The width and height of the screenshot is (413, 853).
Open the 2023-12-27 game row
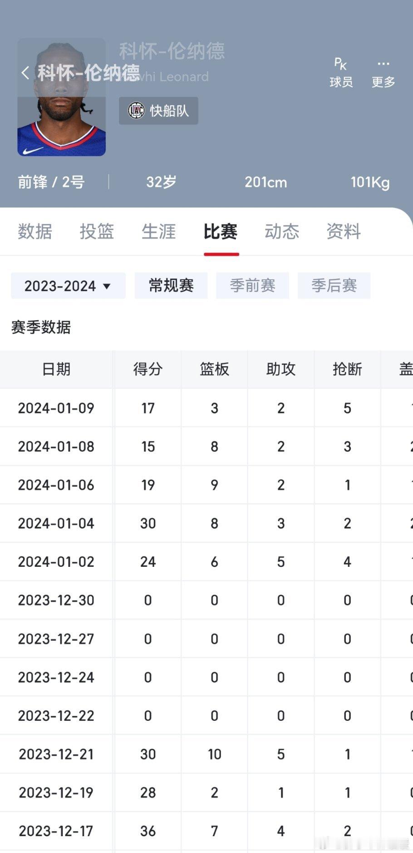pyautogui.click(x=206, y=639)
